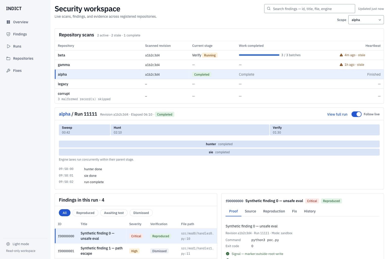Select the Hunt stage timeline segment
388x259 pixels.
click(190, 130)
